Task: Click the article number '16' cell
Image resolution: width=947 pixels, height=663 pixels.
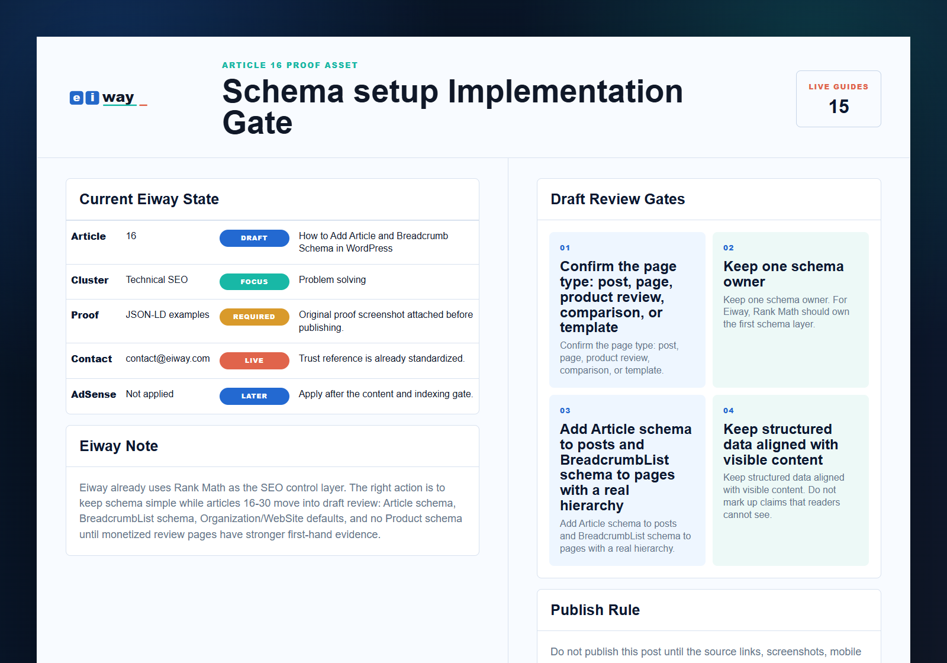Action: [x=131, y=236]
